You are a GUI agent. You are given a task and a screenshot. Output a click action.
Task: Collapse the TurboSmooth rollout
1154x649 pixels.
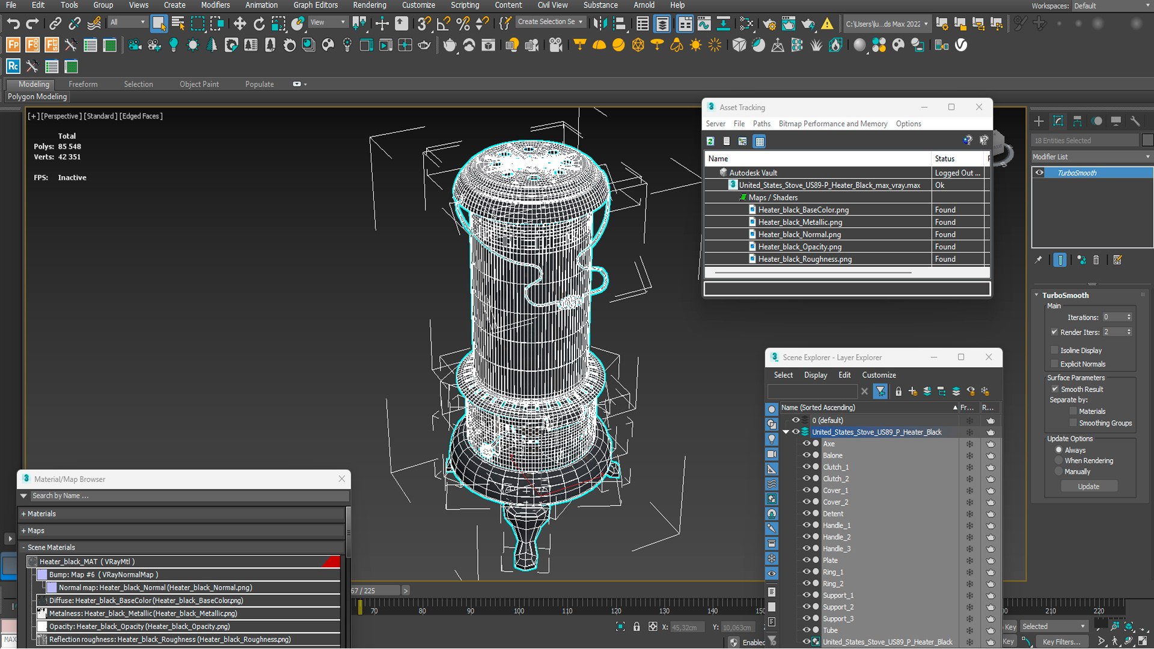[x=1036, y=295]
